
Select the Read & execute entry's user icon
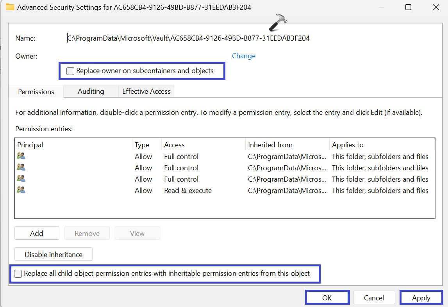[x=21, y=190]
